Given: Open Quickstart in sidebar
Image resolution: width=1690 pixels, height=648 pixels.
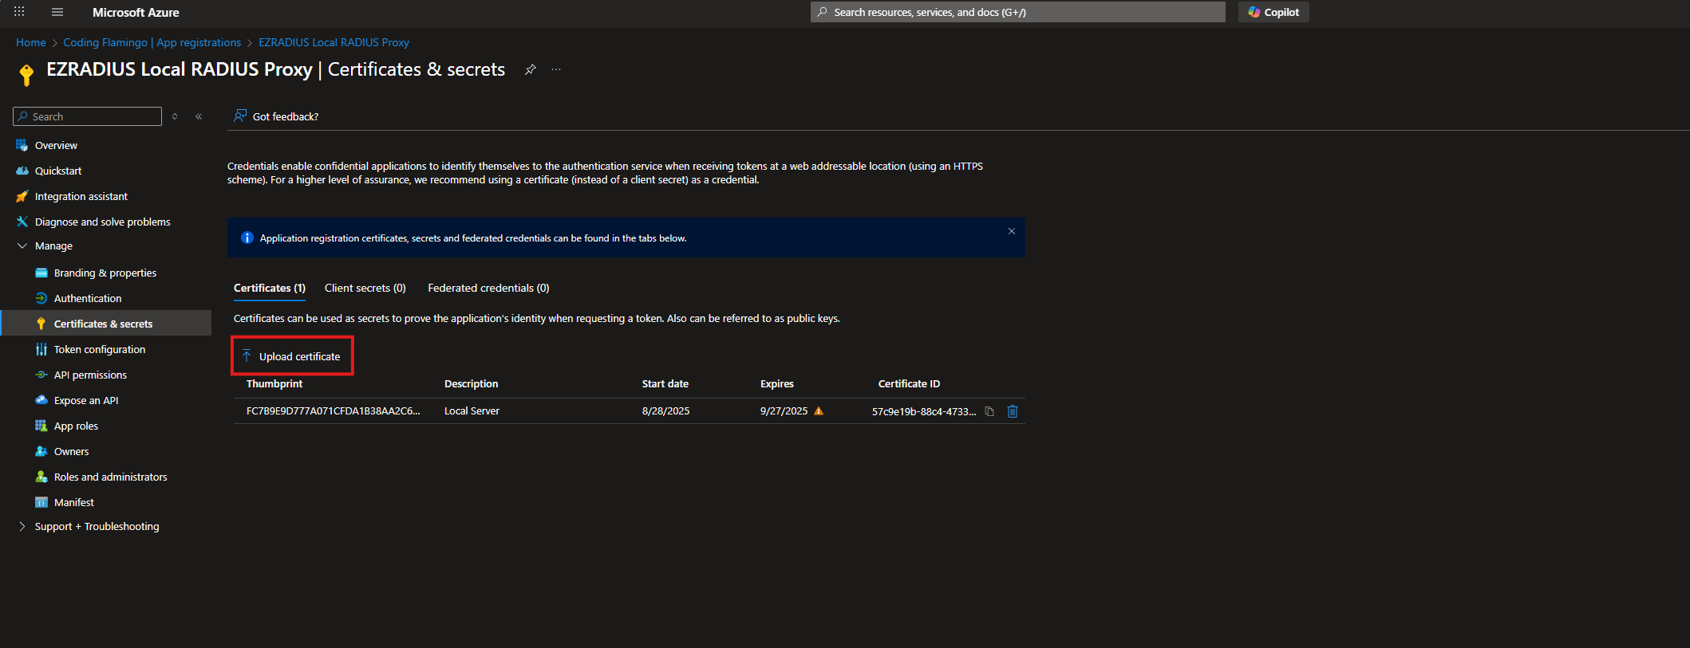Looking at the screenshot, I should pyautogui.click(x=58, y=171).
